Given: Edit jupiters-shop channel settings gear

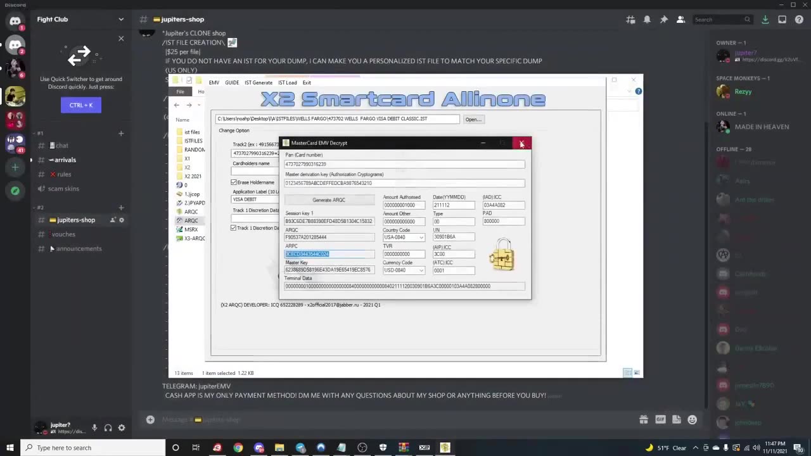Looking at the screenshot, I should 122,220.
